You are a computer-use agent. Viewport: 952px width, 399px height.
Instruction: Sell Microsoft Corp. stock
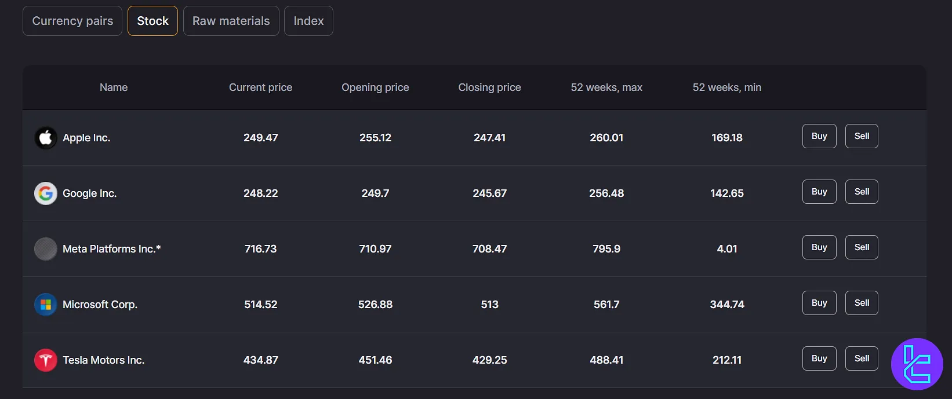tap(862, 303)
